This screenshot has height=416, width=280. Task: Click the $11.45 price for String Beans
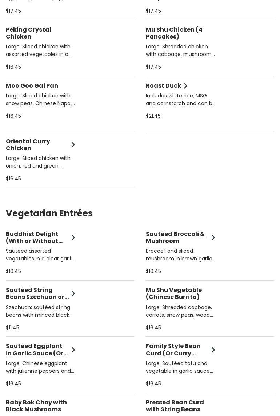pos(12,328)
